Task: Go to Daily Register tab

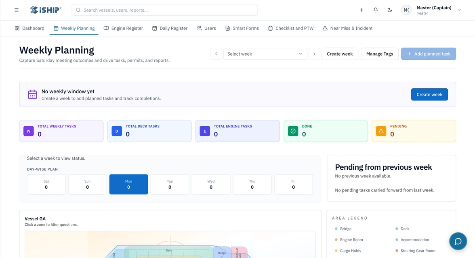Action: point(170,28)
